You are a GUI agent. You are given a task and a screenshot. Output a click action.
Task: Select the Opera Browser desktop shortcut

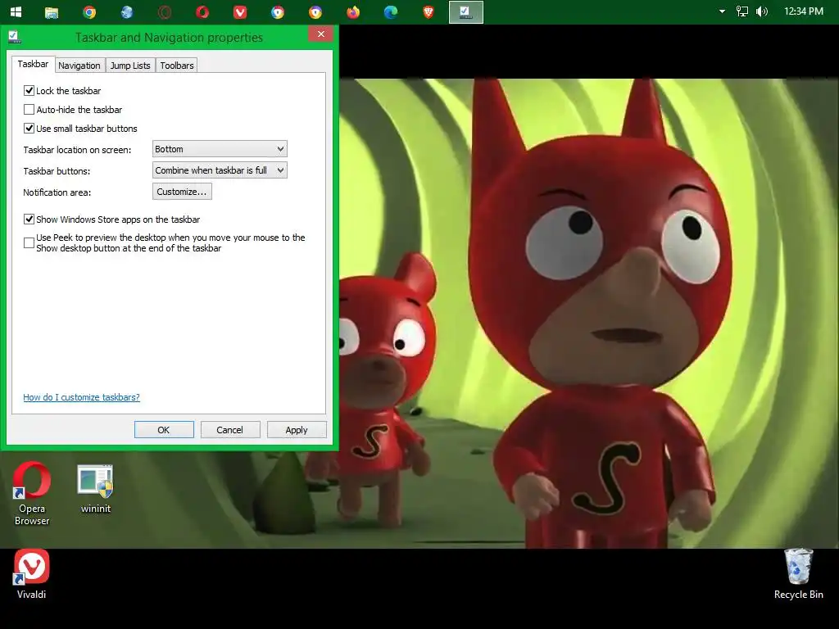click(x=32, y=494)
